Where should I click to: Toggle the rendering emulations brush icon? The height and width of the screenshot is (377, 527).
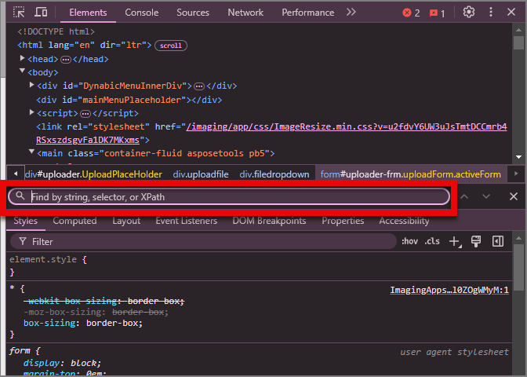click(476, 241)
